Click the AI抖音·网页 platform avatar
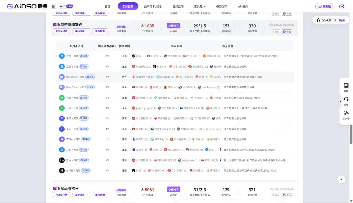The height and width of the screenshot is (203, 353). [x=62, y=170]
